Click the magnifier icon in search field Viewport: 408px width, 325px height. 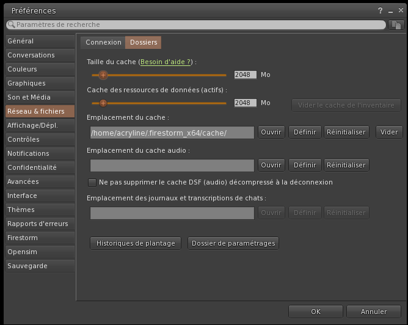coord(11,25)
